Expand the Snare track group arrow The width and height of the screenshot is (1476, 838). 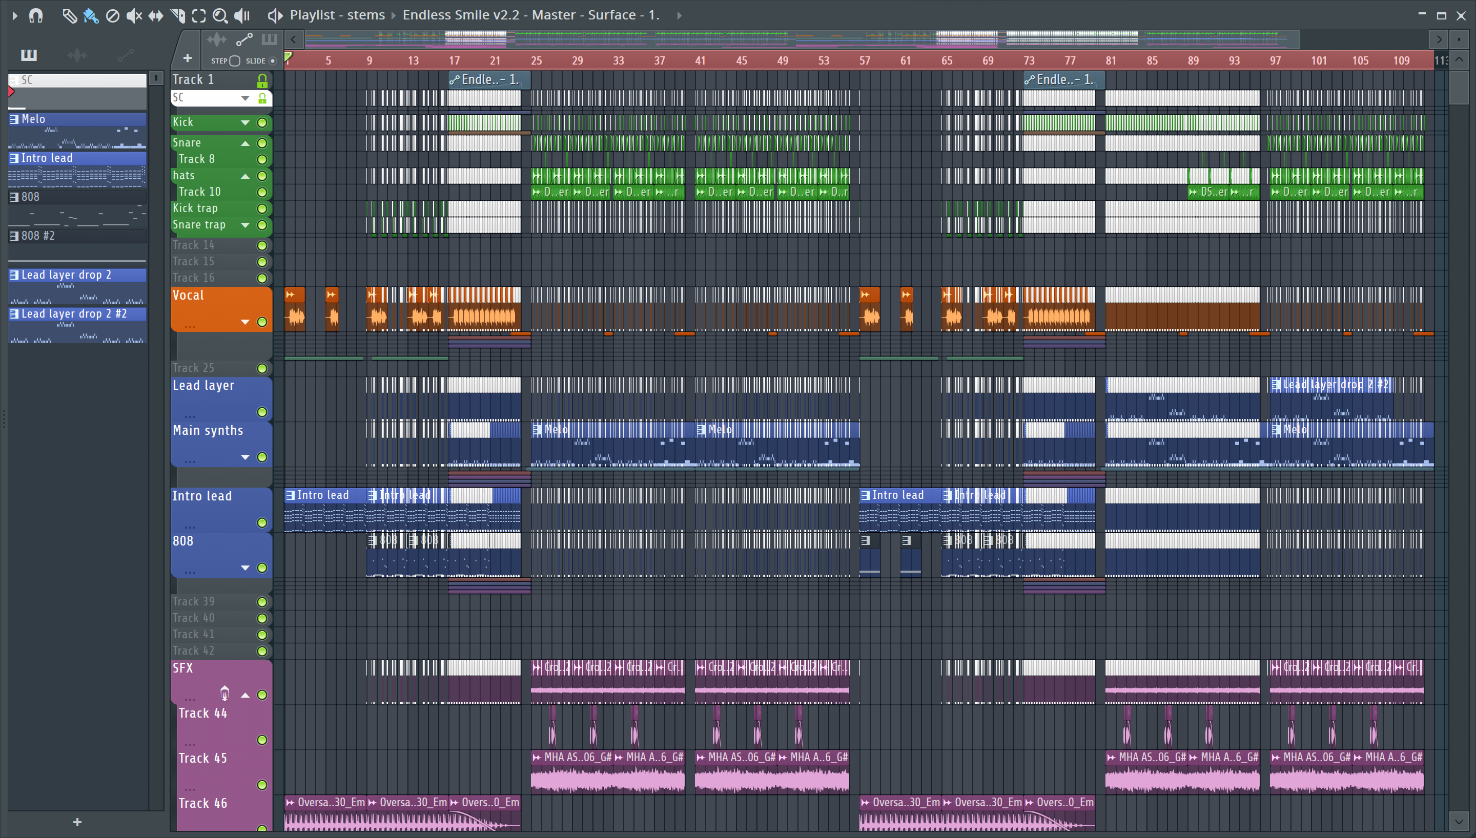tap(245, 143)
